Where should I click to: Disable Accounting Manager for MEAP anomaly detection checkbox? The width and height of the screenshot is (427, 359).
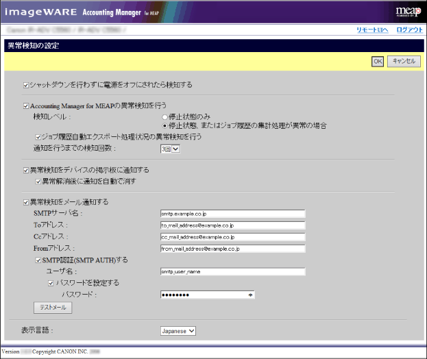26,106
